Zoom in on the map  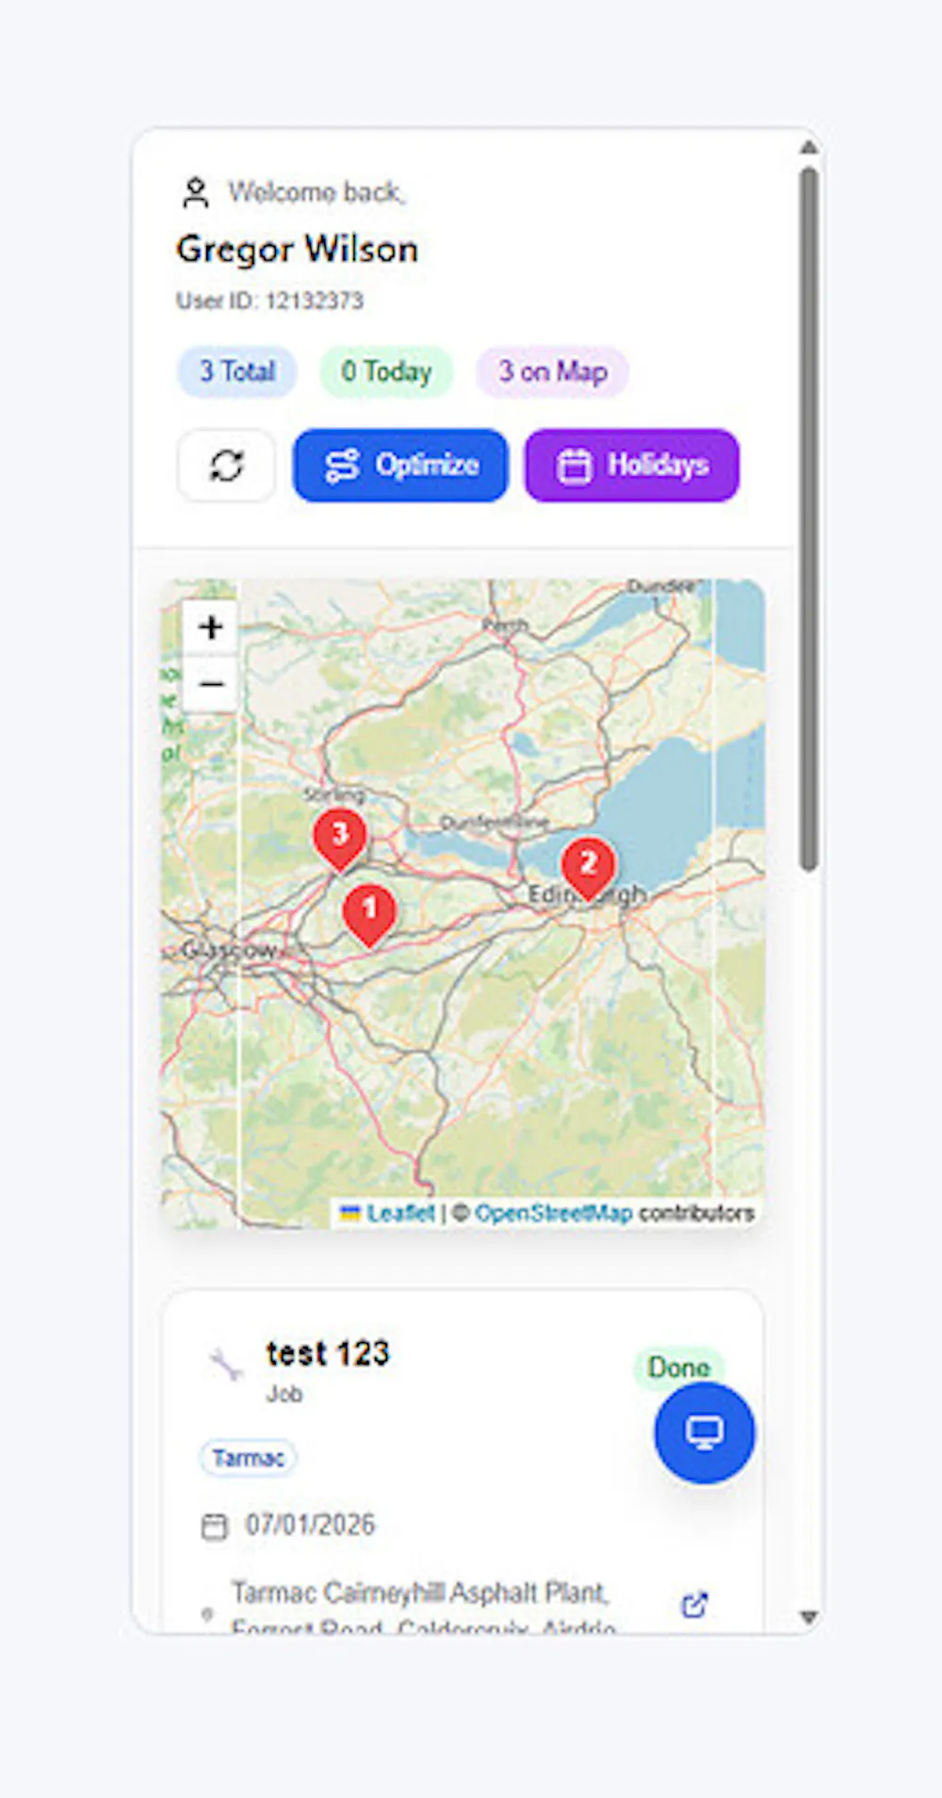click(x=211, y=627)
